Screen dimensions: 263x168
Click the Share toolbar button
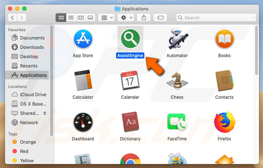pyautogui.click(x=144, y=18)
